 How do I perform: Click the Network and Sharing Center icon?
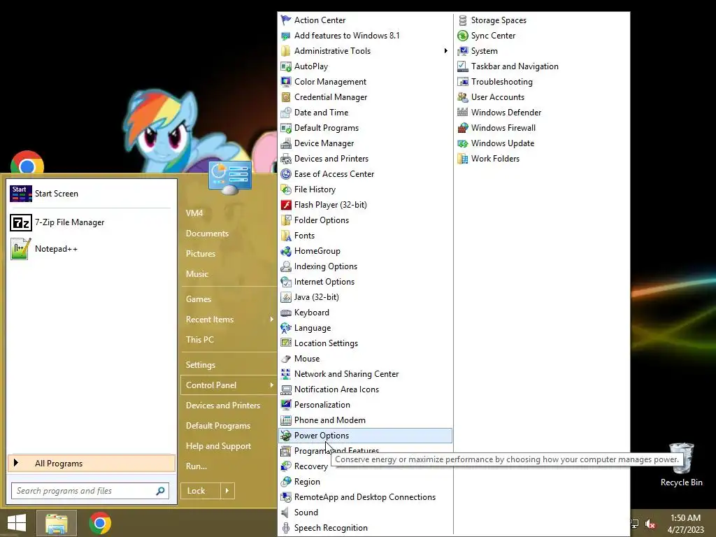coord(286,374)
